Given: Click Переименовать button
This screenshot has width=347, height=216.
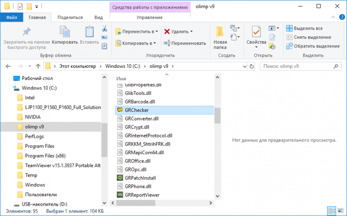Looking at the screenshot, I should click(185, 43).
